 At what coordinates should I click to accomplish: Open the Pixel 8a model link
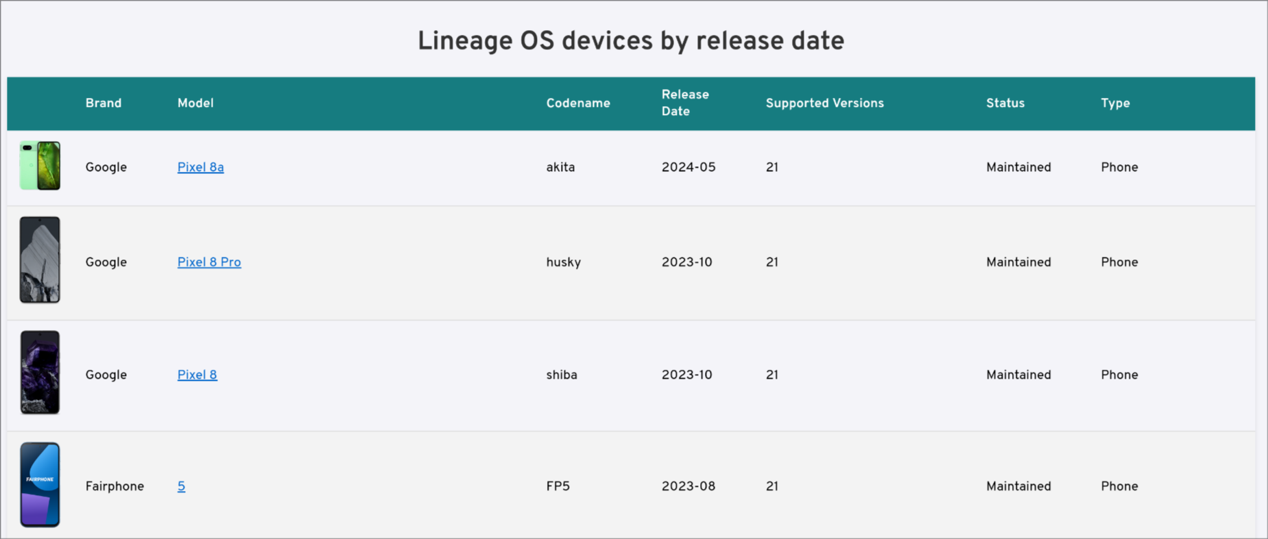tap(200, 167)
